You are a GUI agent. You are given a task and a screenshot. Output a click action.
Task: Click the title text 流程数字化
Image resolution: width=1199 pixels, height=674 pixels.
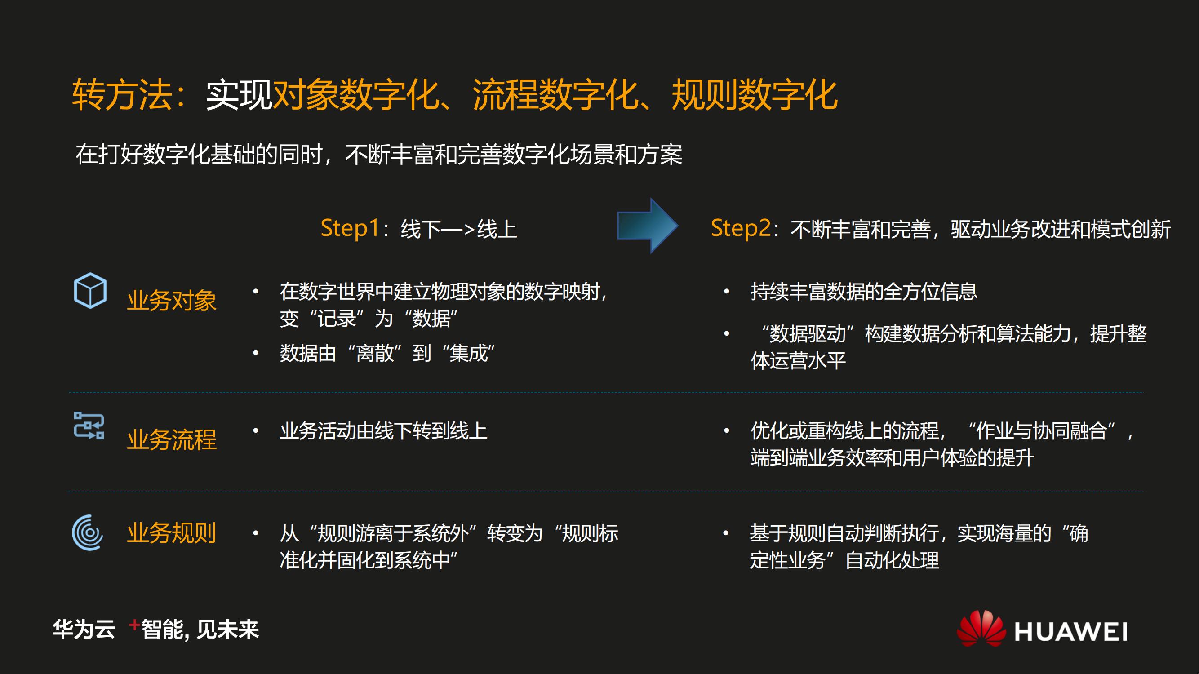click(556, 95)
